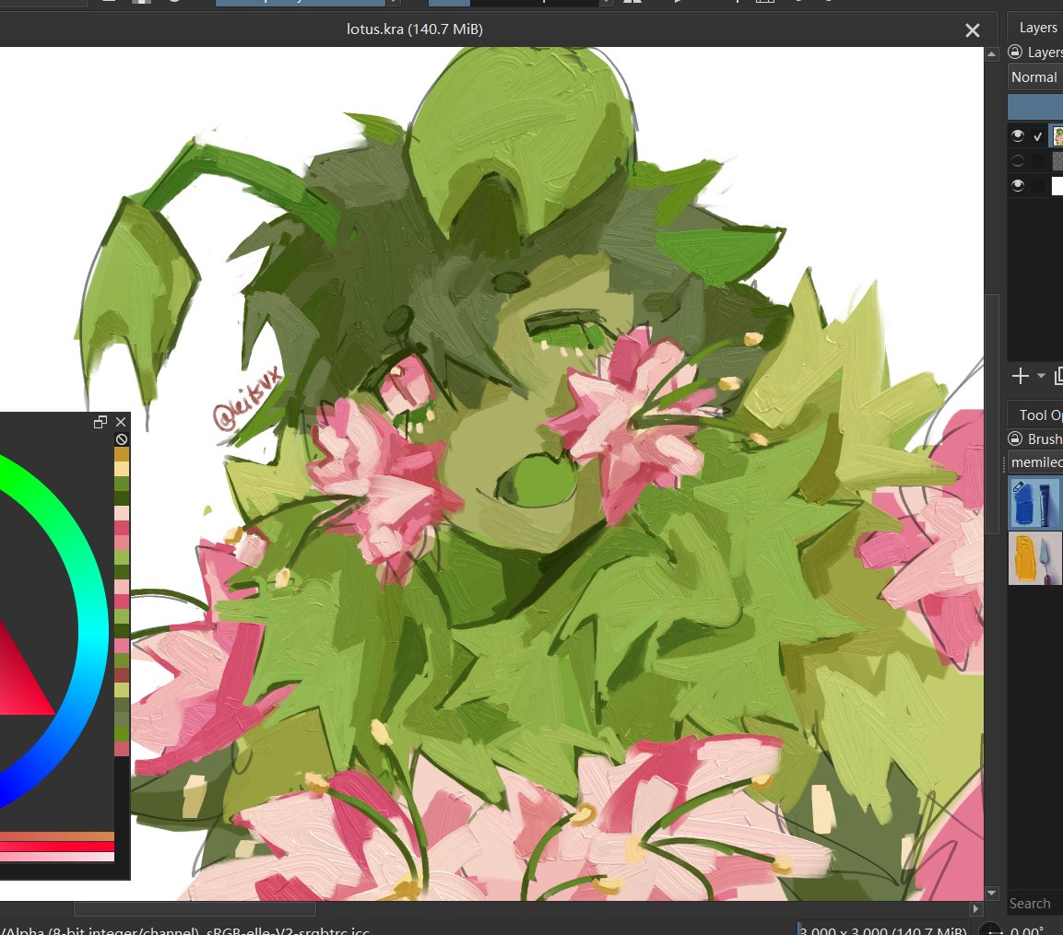Image resolution: width=1063 pixels, height=935 pixels.
Task: Choose the yellow palette knife brush preset
Action: point(1034,557)
